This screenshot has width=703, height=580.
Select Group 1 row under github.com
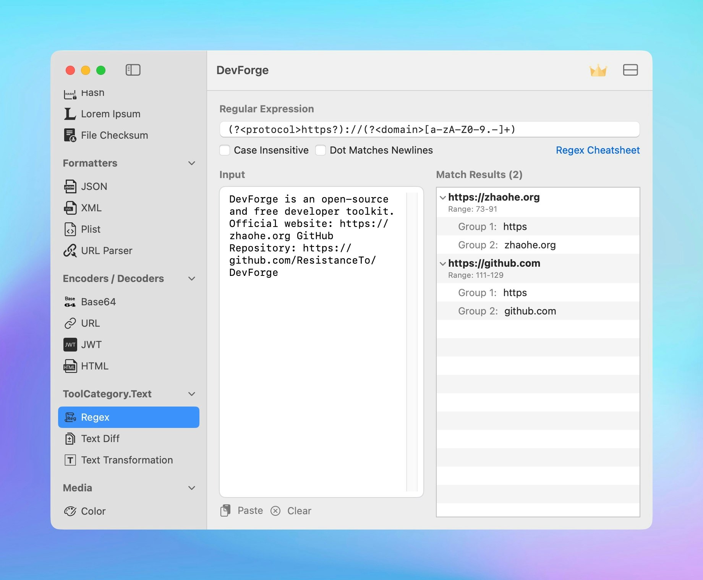tap(538, 293)
